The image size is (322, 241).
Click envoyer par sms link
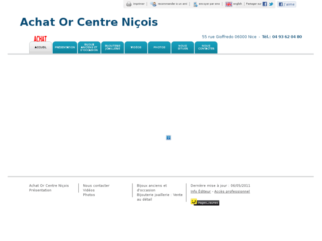(209, 4)
